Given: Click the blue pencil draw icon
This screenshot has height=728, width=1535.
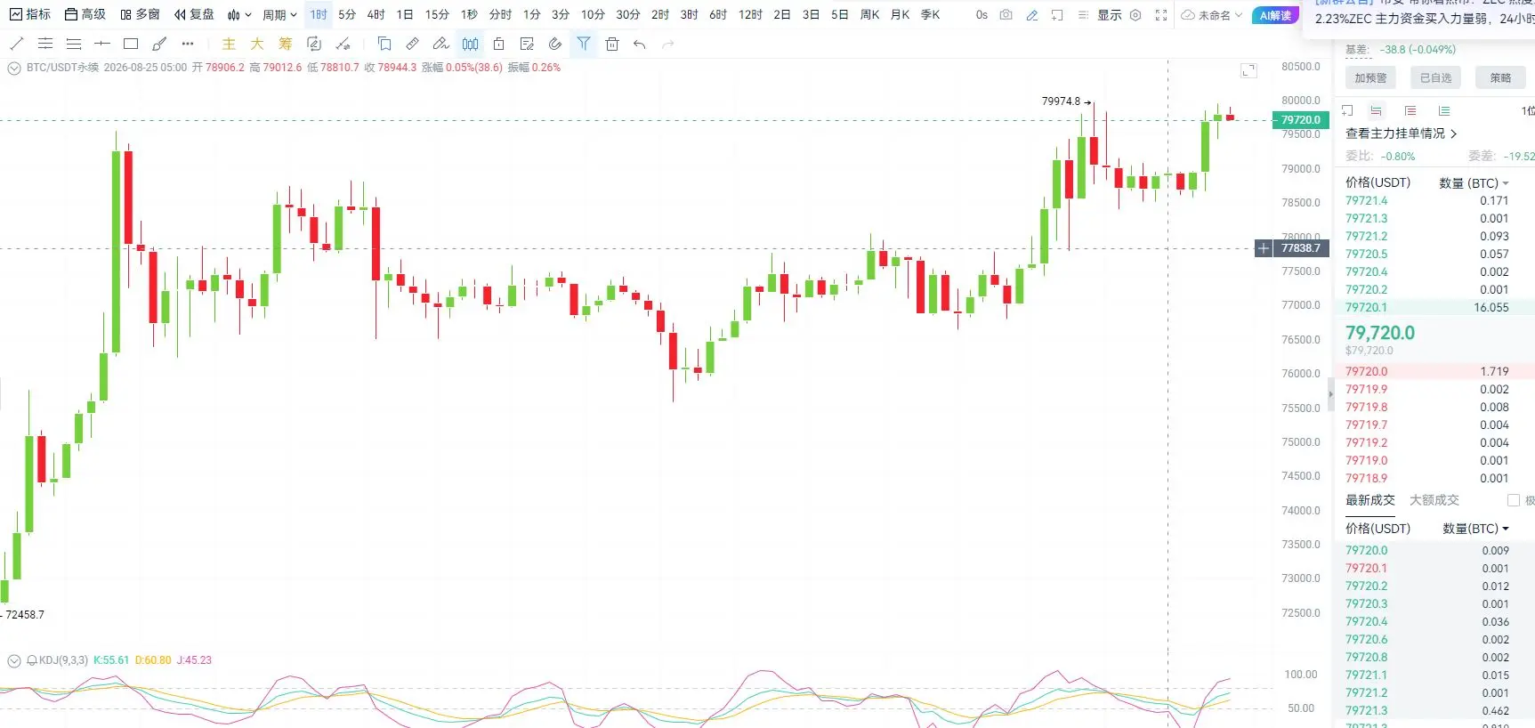Looking at the screenshot, I should pos(1032,15).
